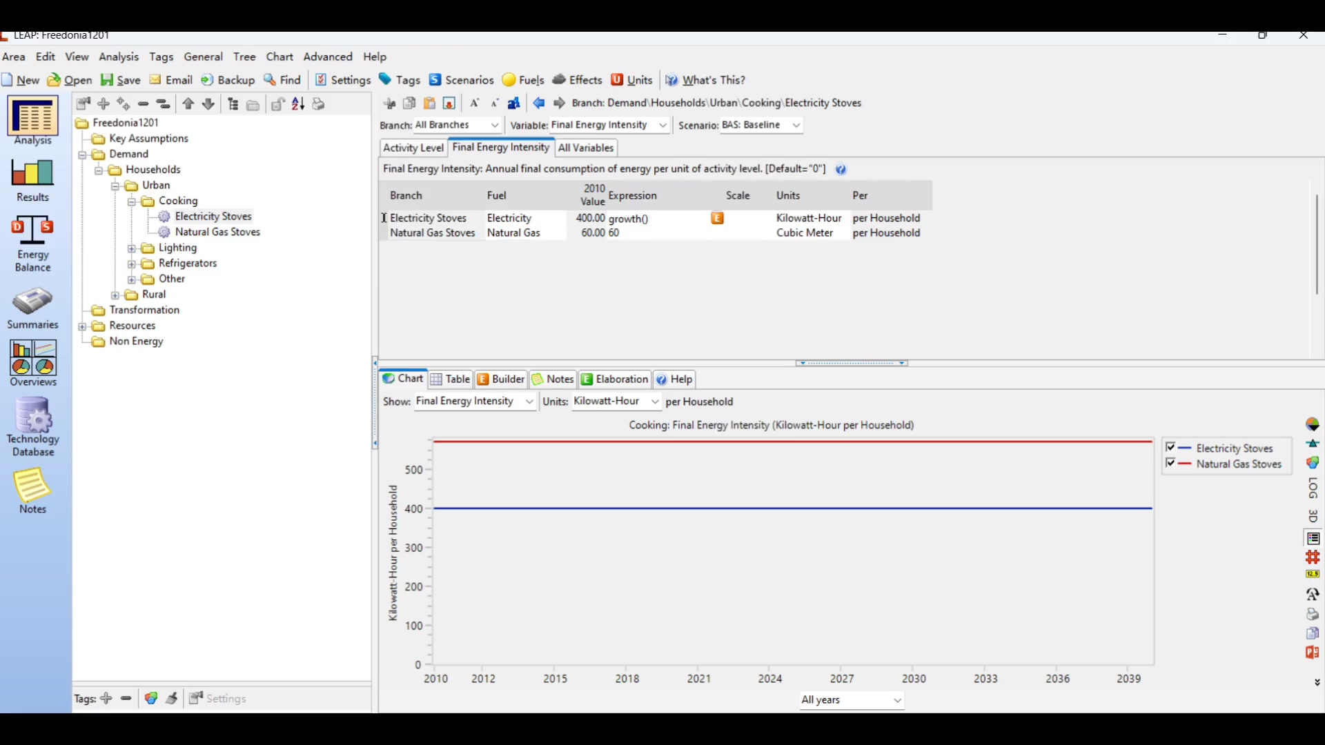Toggle chart data labels 12.5 icon
This screenshot has width=1325, height=745.
pyautogui.click(x=1313, y=574)
